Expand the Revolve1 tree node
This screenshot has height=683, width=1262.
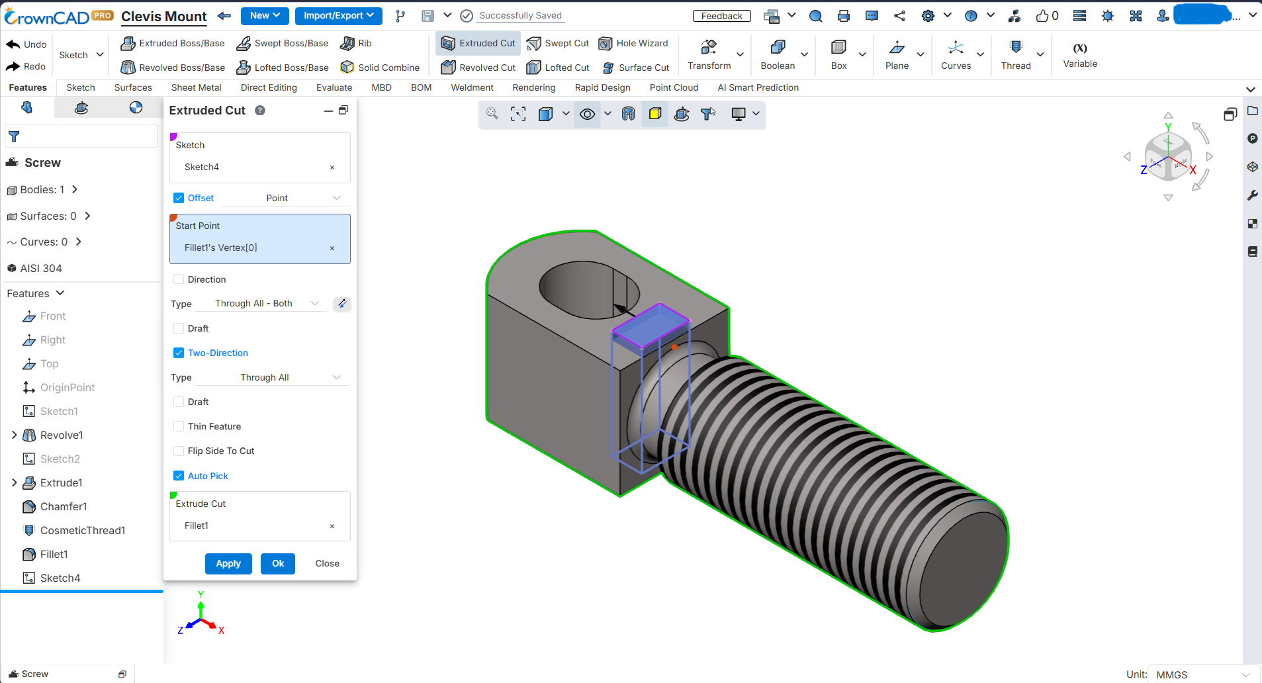pos(14,435)
